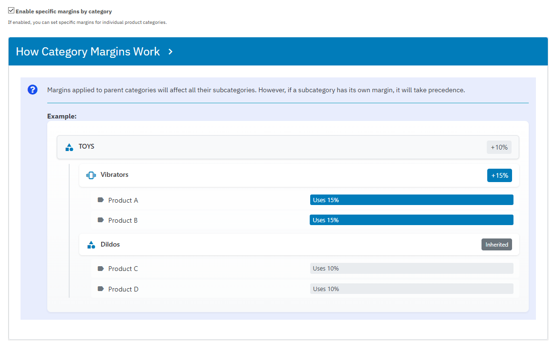Click the +15% margin badge on Vibrators

(x=499, y=175)
